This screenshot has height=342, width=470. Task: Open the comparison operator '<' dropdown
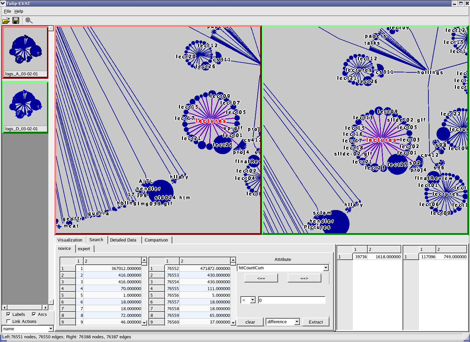252,300
